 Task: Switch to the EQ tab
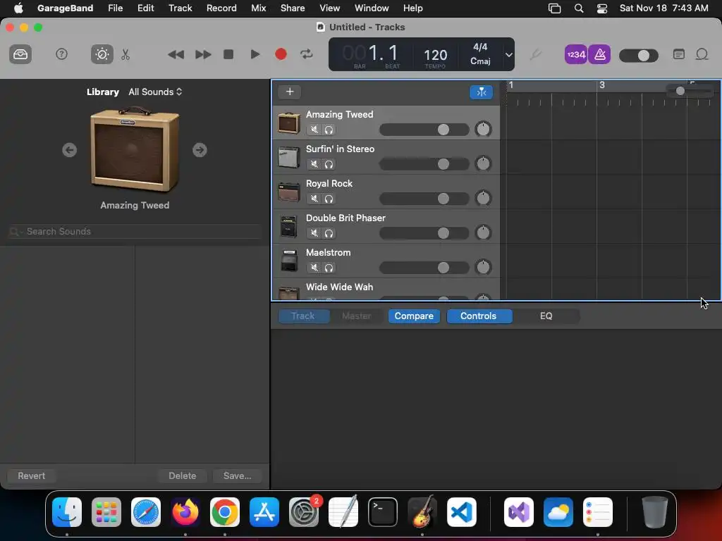[x=546, y=316]
